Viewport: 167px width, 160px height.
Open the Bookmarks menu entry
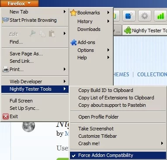pyautogui.click(x=91, y=13)
